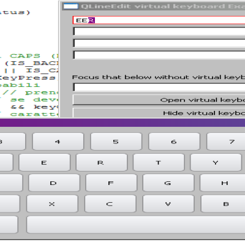Tap the X key on virtual keyboard
Screen dimensions: 245x245
(52, 203)
